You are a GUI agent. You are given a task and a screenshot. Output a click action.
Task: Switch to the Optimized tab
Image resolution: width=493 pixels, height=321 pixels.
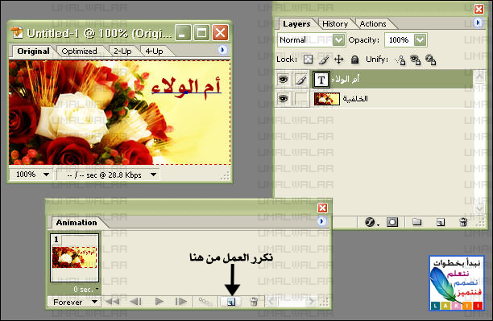(x=79, y=51)
